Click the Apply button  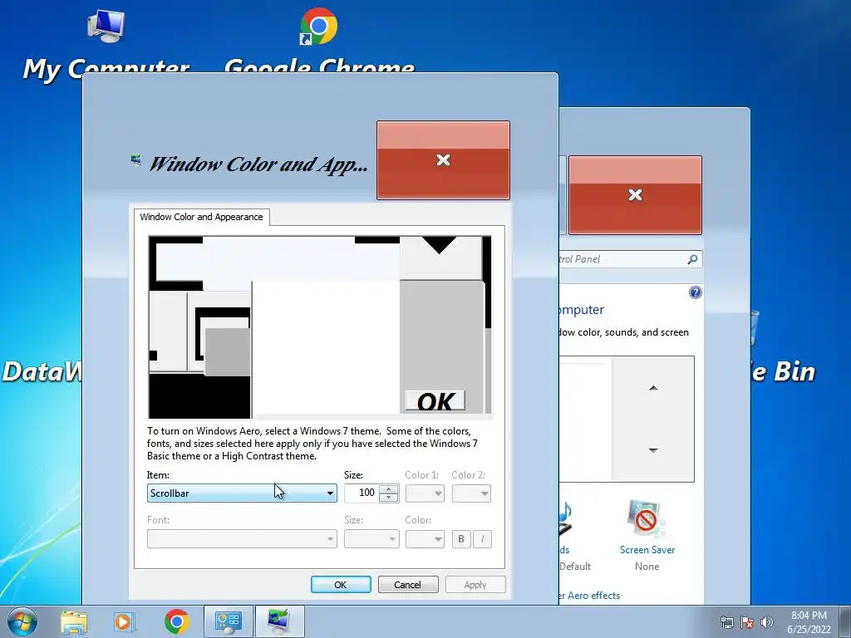click(475, 584)
